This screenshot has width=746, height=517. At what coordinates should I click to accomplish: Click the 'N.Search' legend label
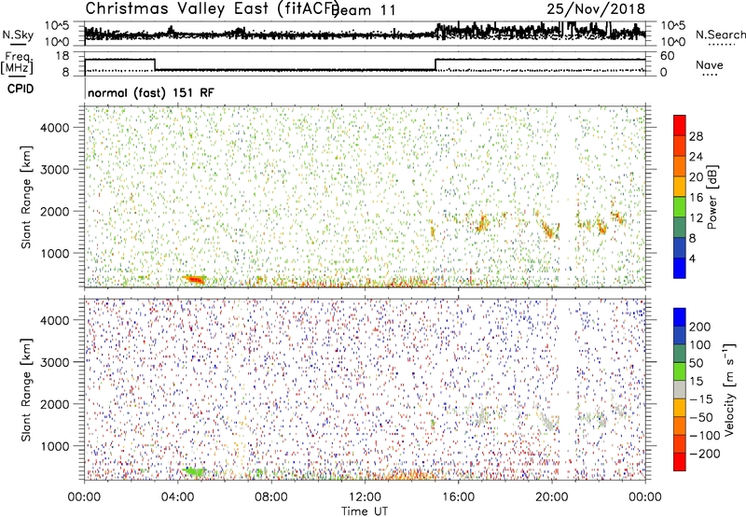720,35
